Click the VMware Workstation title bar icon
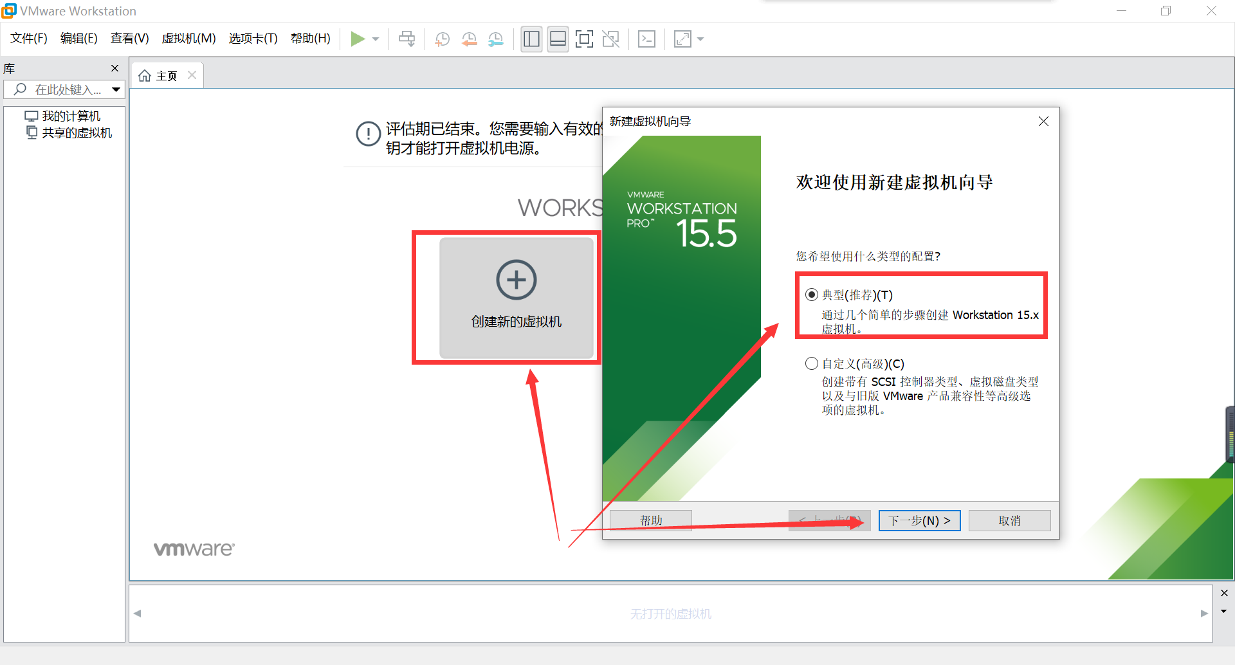This screenshot has width=1235, height=665. pos(9,11)
